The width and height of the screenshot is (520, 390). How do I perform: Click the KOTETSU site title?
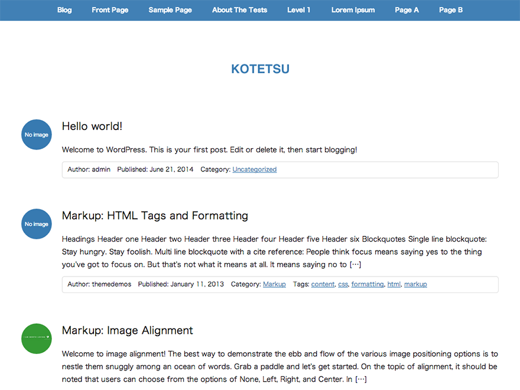pyautogui.click(x=260, y=69)
